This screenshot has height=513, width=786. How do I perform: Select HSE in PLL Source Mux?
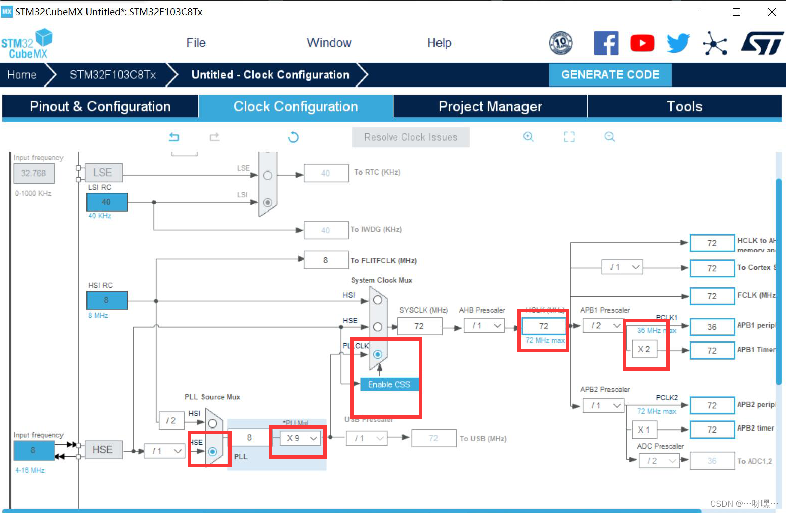tap(213, 451)
